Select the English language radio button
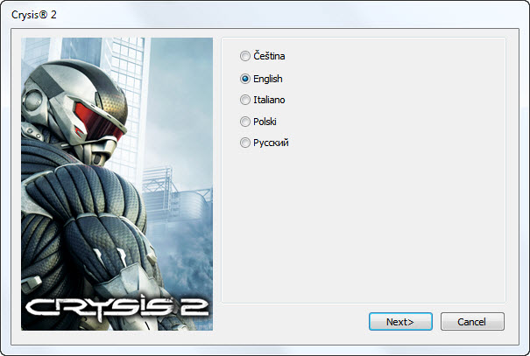 pyautogui.click(x=245, y=79)
